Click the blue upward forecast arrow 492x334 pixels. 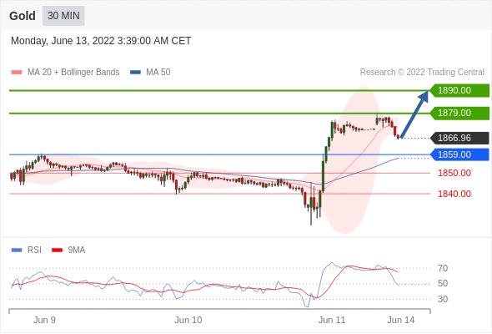[x=414, y=114]
